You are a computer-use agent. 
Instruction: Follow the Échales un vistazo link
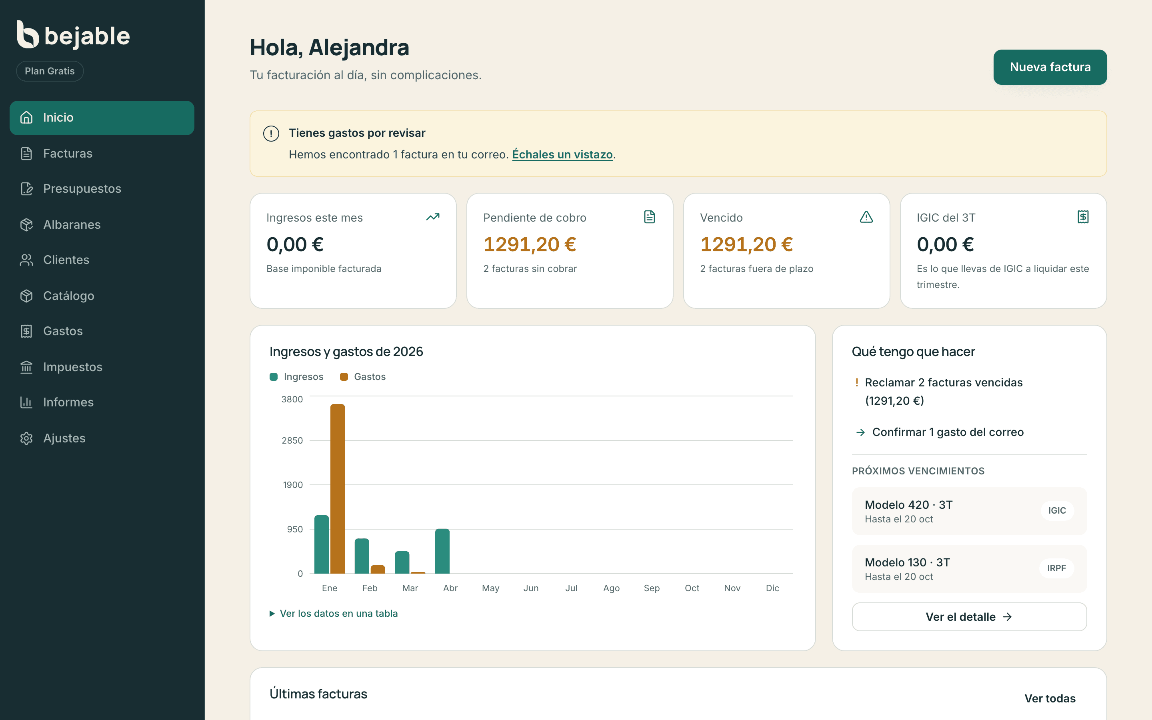tap(562, 155)
